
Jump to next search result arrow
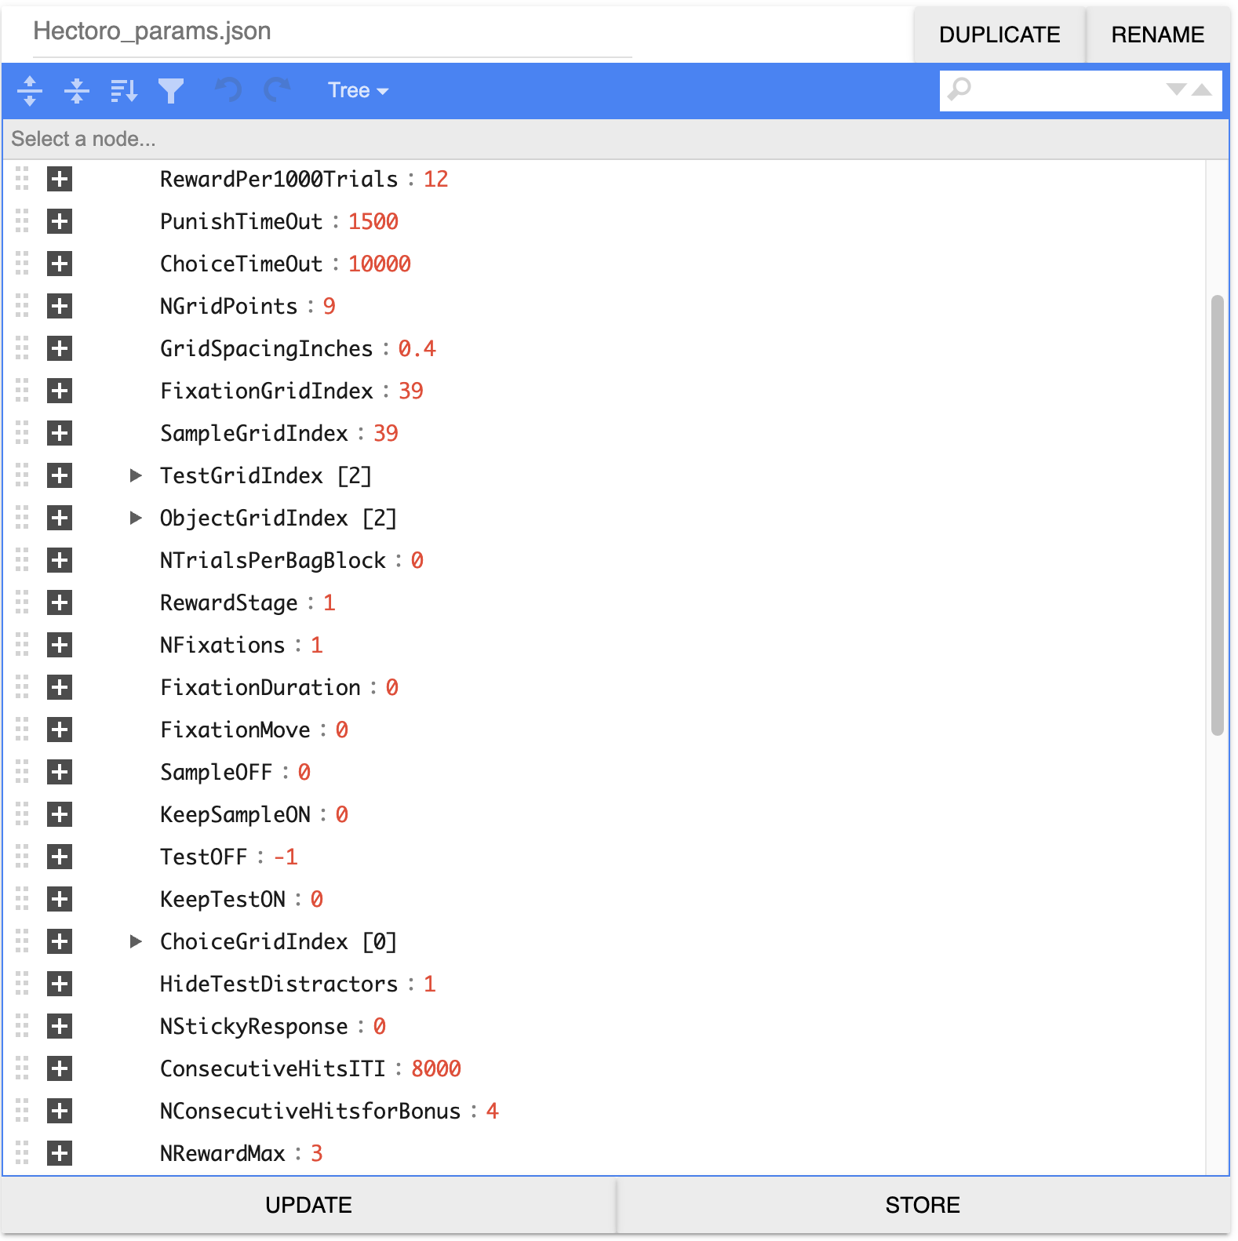(1175, 89)
